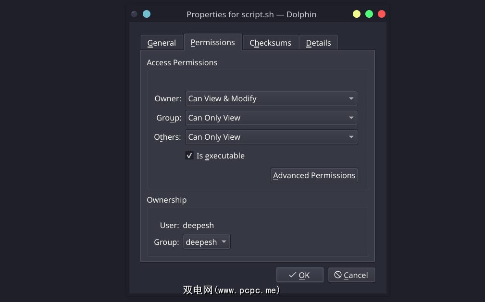Open the Others permissions dropdown
The height and width of the screenshot is (302, 485).
271,137
